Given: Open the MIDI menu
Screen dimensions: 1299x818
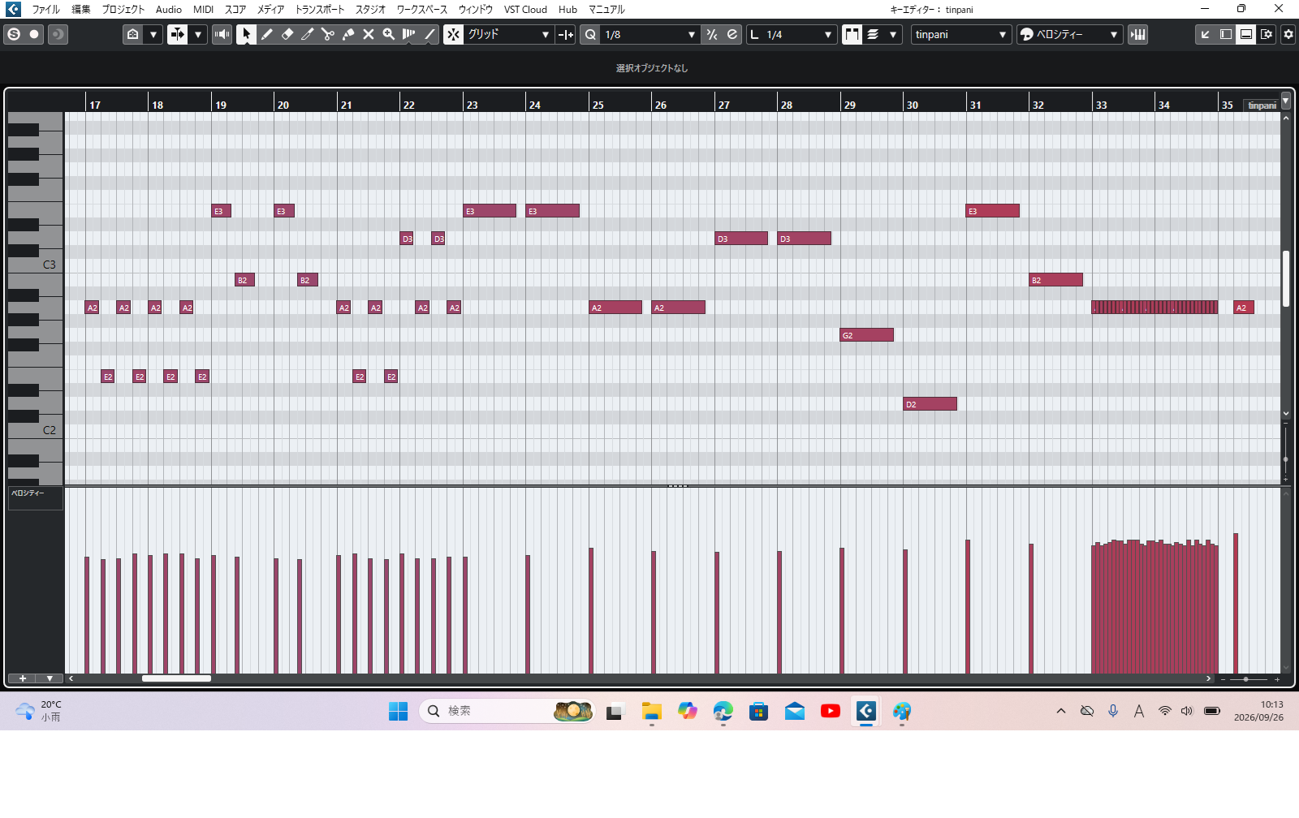Looking at the screenshot, I should 203,9.
